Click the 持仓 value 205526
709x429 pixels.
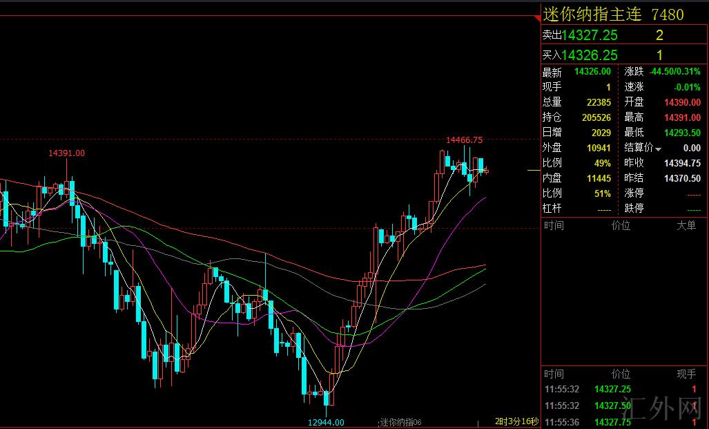596,117
